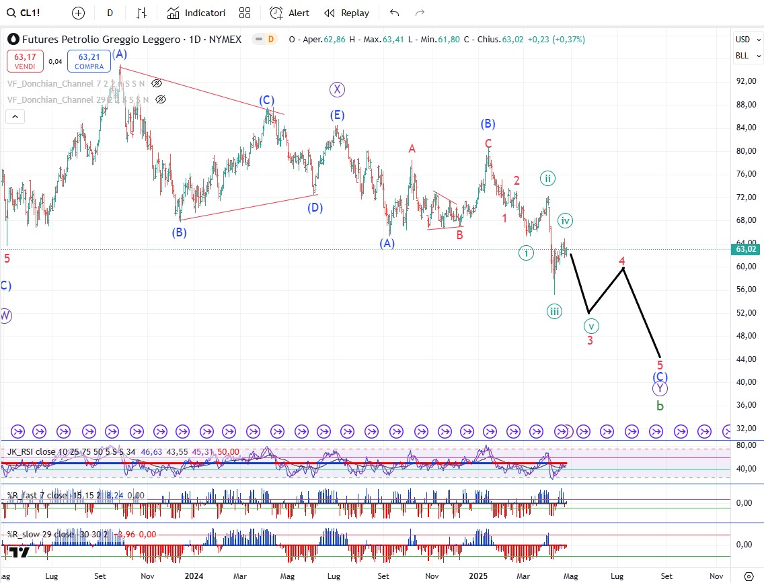Open symbol search for CL1!
The width and height of the screenshot is (764, 583).
pyautogui.click(x=24, y=13)
